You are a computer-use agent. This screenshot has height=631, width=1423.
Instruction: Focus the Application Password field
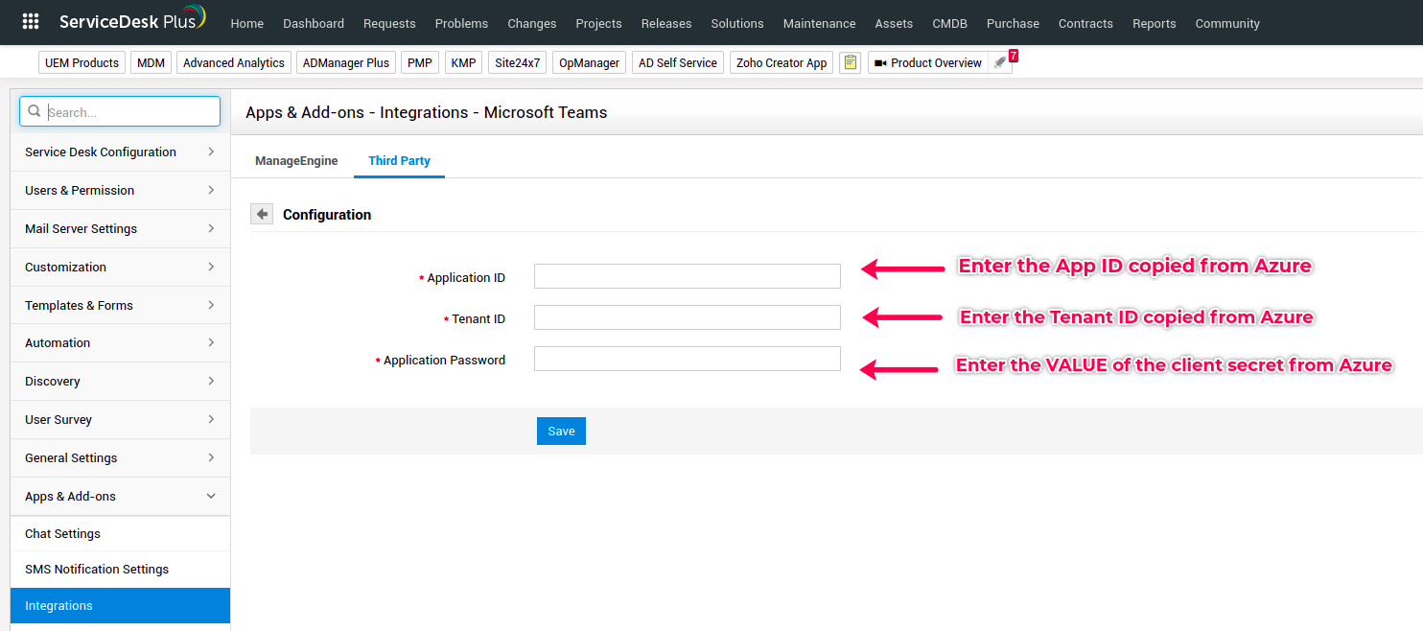point(687,359)
